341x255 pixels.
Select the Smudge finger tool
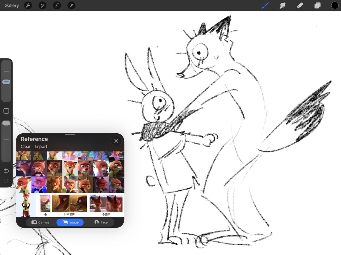pos(282,5)
